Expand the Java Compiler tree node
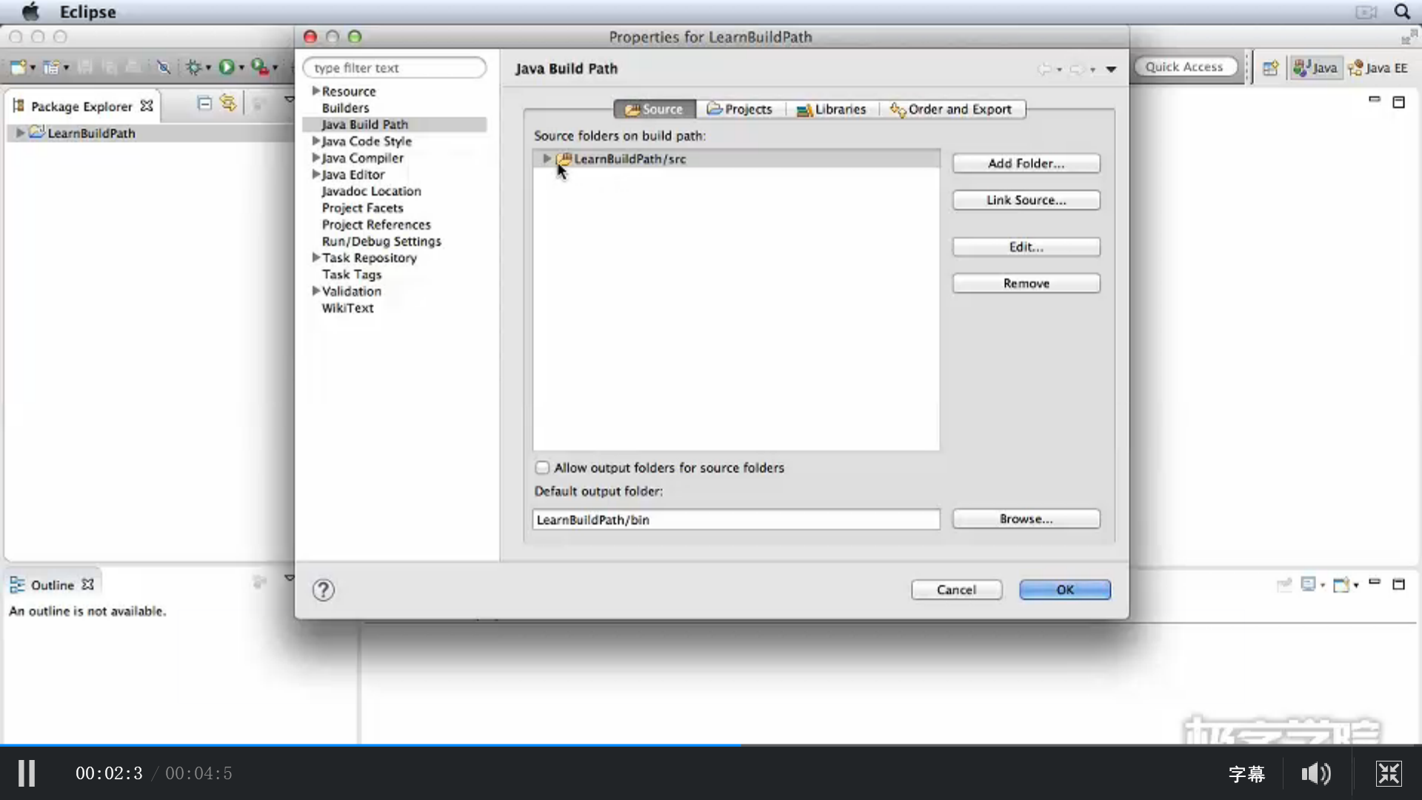 (316, 158)
